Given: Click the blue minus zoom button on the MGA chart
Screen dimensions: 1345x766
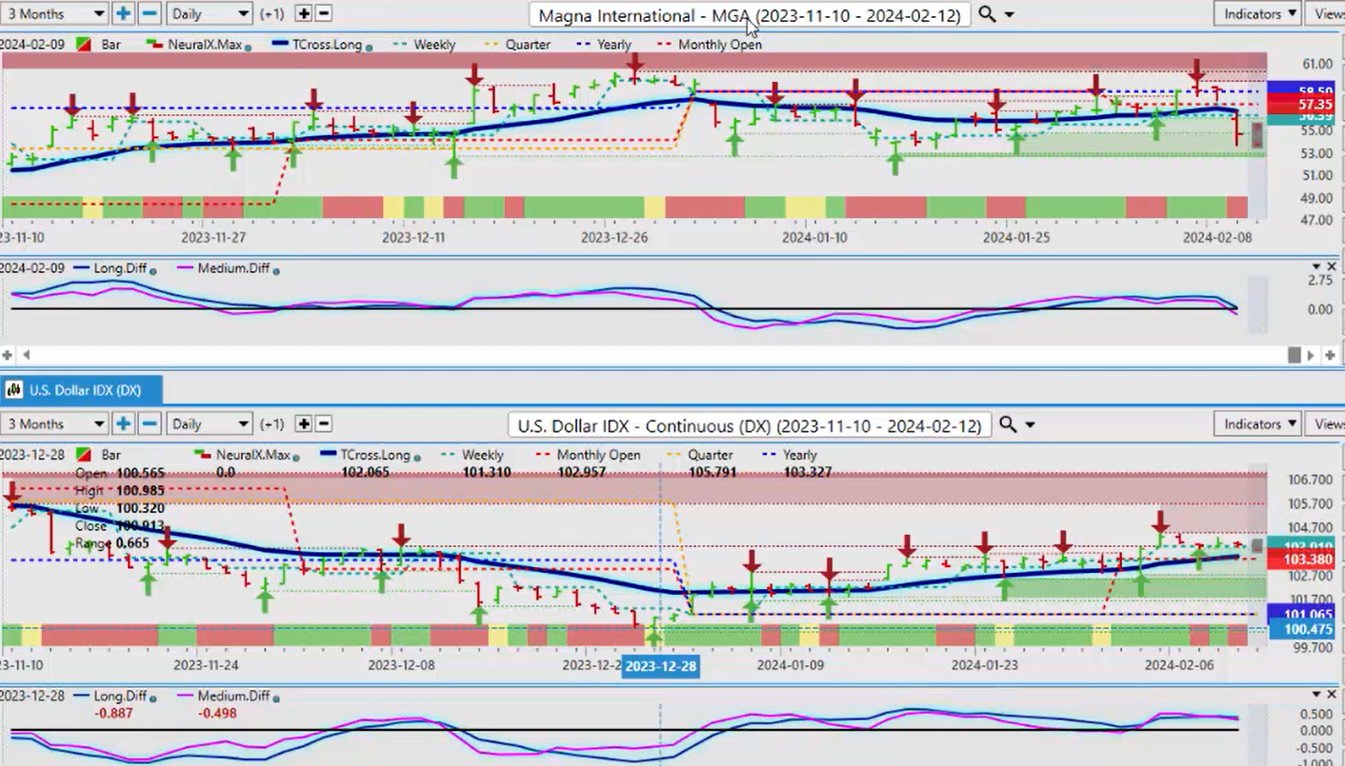Looking at the screenshot, I should (150, 13).
